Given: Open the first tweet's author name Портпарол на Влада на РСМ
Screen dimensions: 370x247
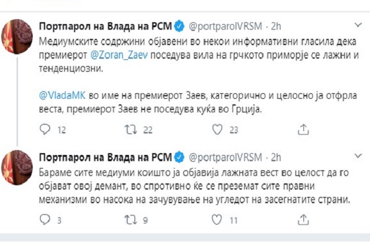Looking at the screenshot, I should tap(105, 26).
